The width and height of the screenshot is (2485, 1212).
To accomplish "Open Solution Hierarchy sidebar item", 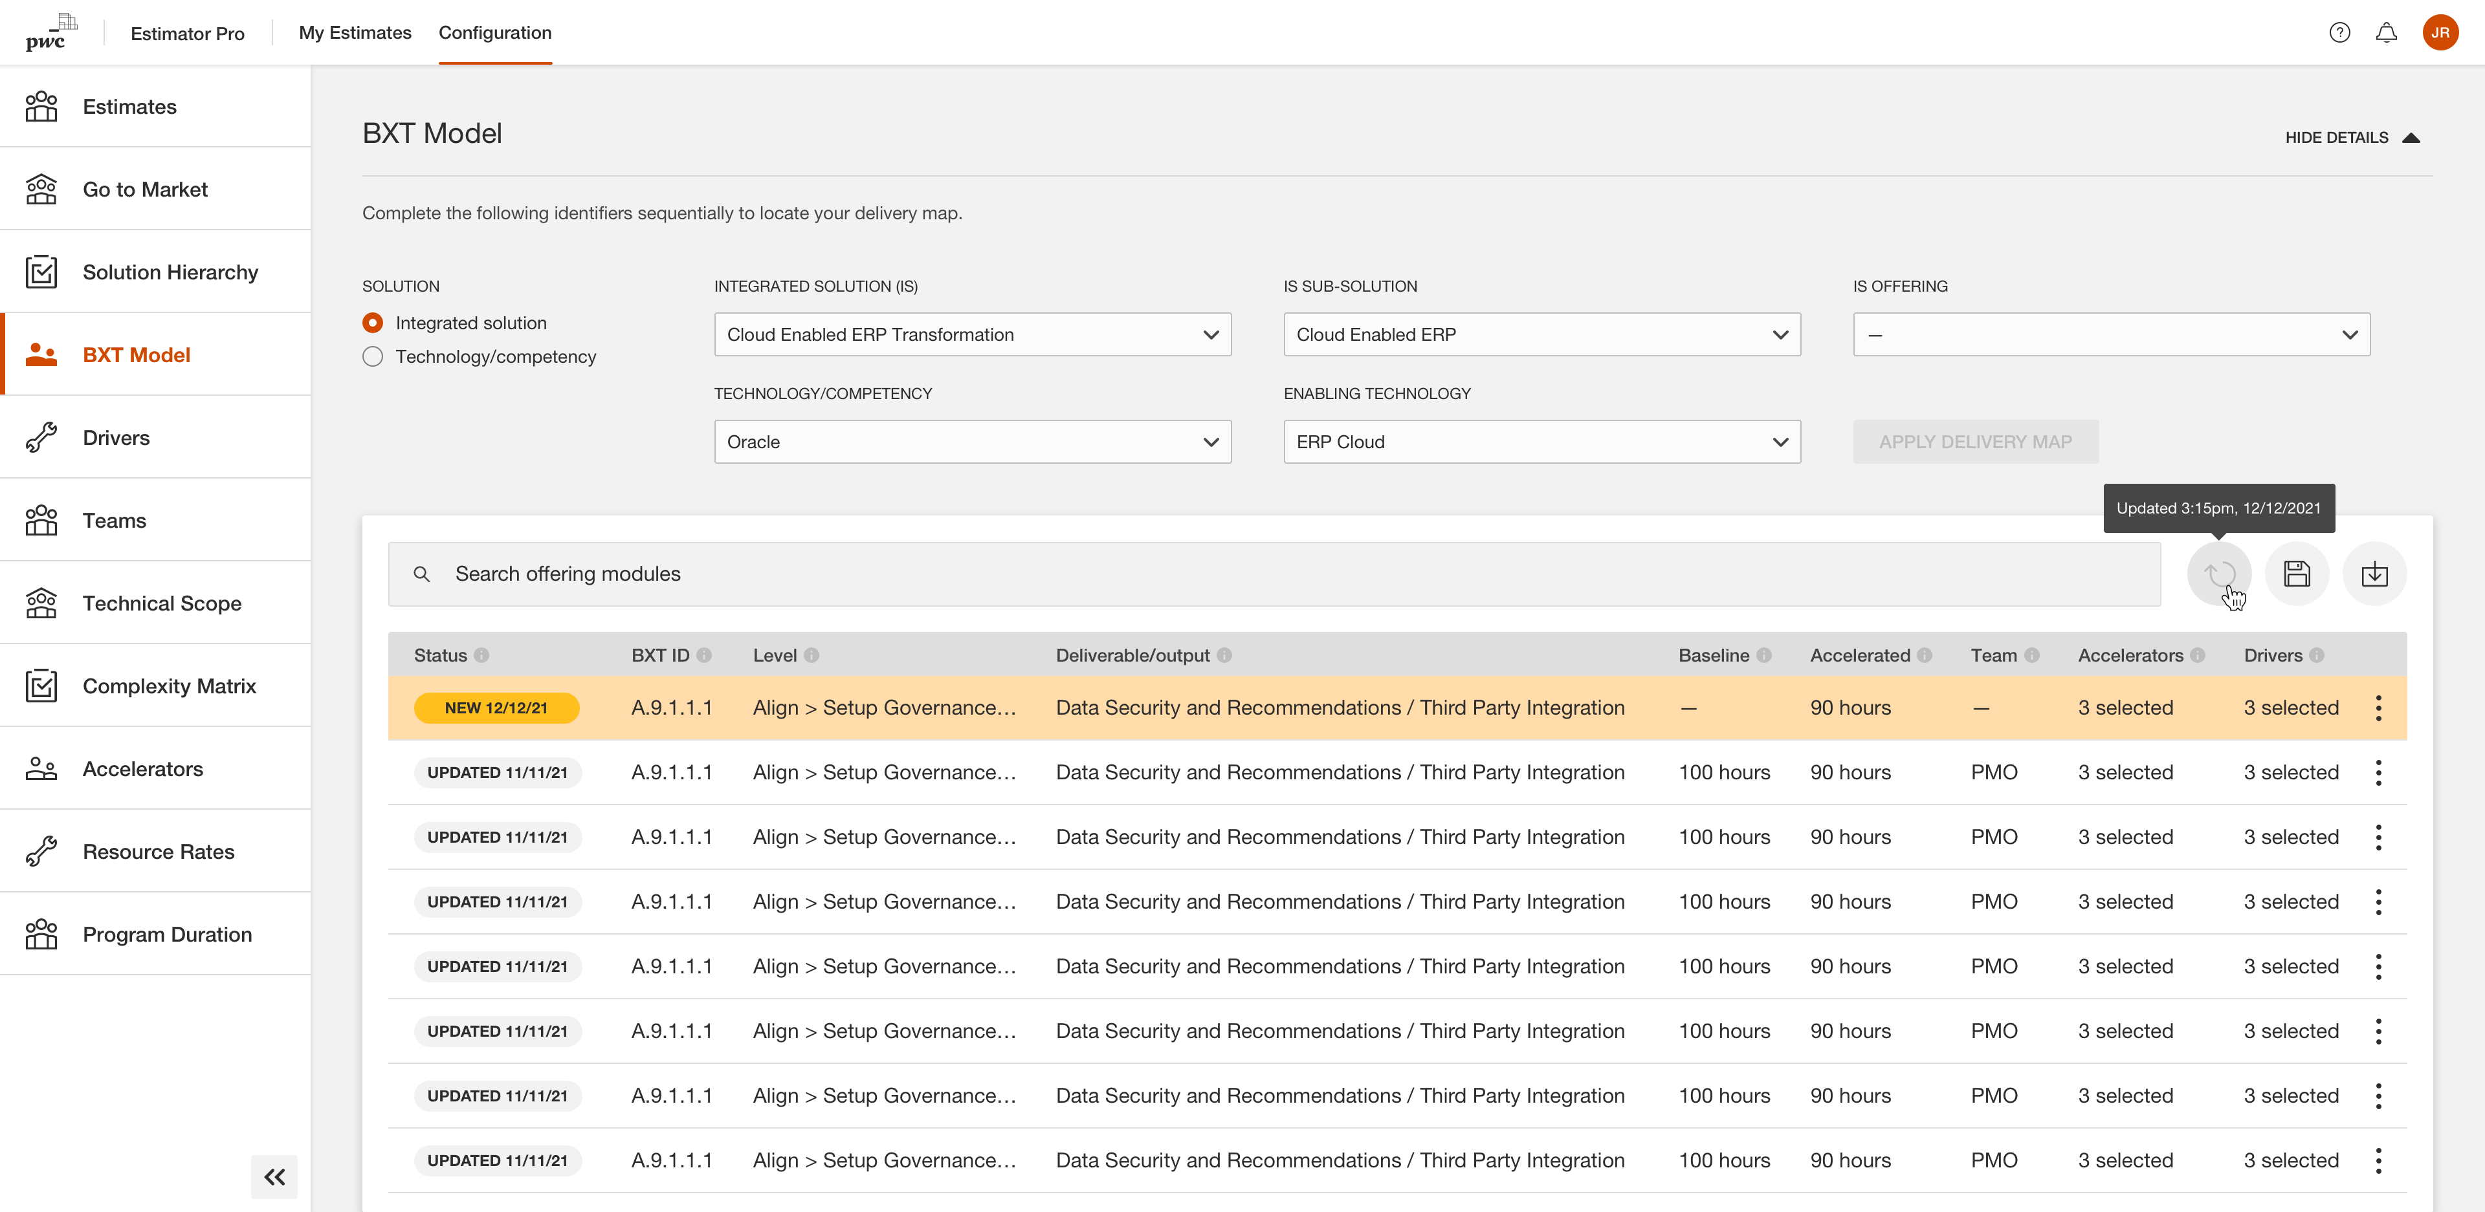I will (x=155, y=272).
